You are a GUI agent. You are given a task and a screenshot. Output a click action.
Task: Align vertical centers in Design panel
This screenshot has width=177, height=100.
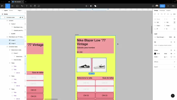[168, 14]
